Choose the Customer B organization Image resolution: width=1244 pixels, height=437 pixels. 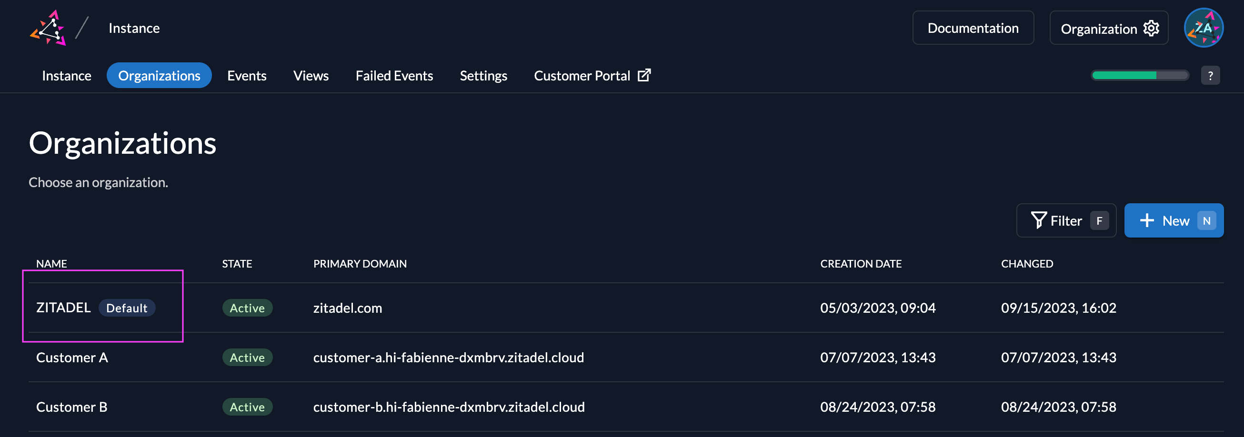pos(71,407)
